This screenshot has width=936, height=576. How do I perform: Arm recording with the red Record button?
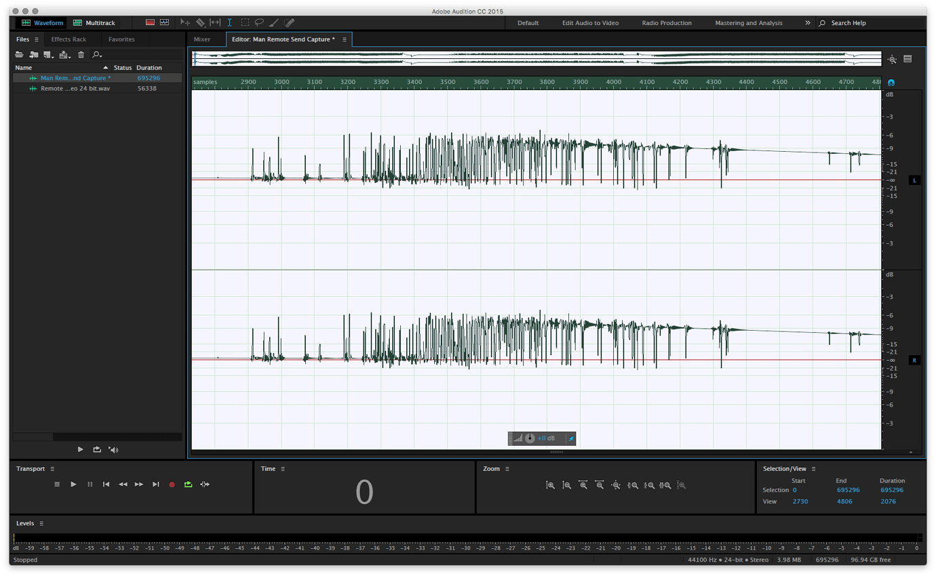coord(172,484)
